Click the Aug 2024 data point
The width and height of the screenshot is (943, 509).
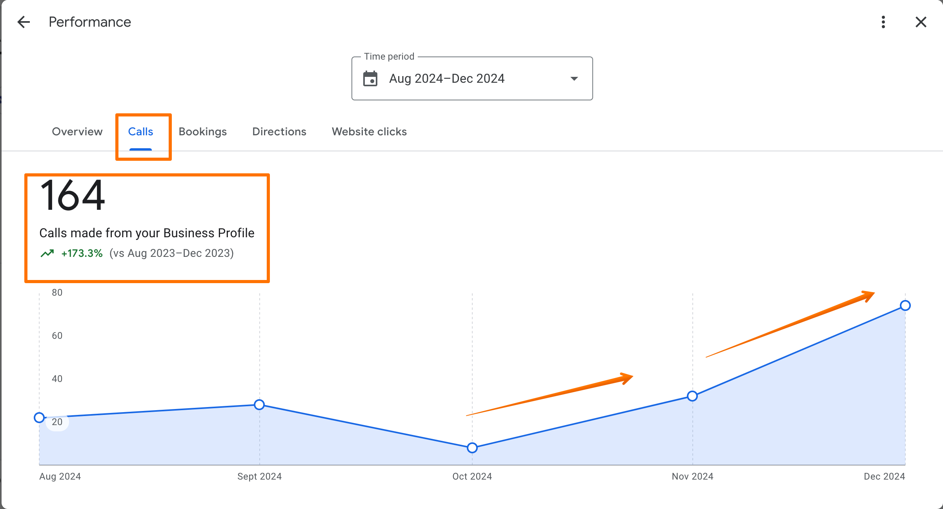(x=39, y=418)
